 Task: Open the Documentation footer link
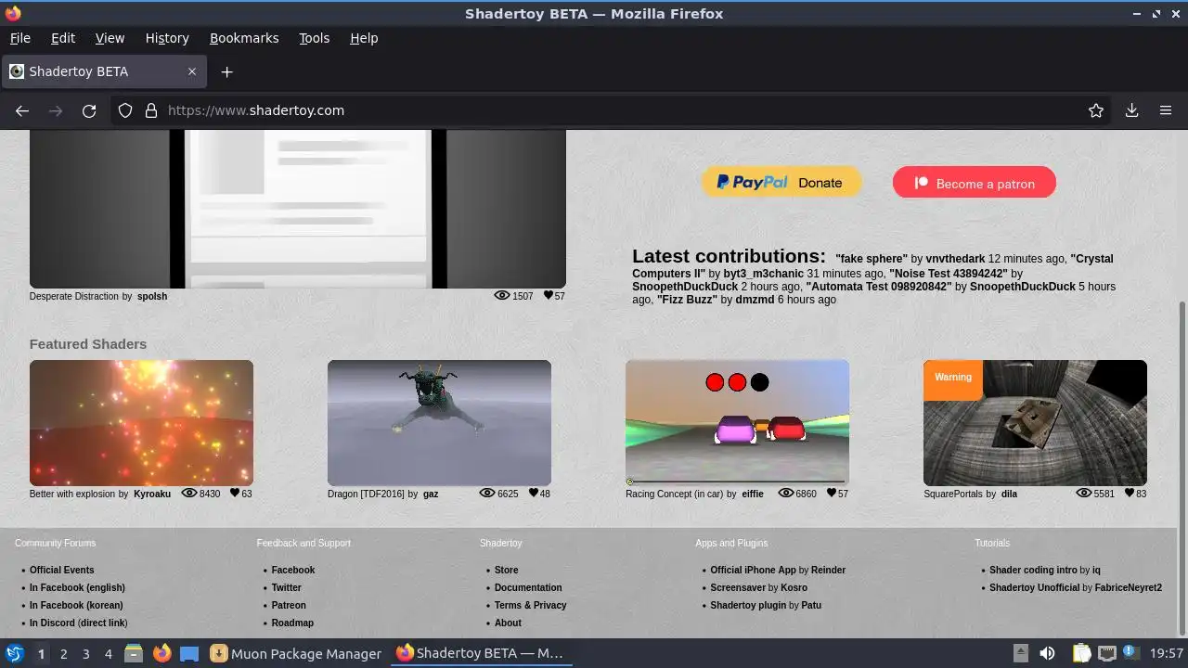528,587
